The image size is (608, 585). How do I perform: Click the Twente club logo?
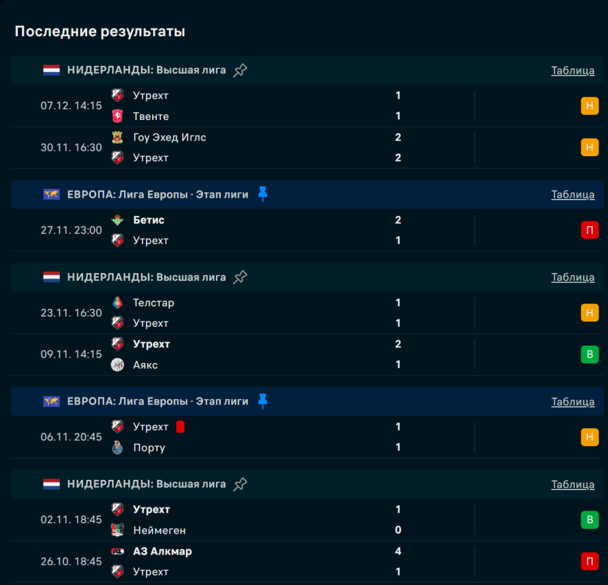pyautogui.click(x=118, y=116)
